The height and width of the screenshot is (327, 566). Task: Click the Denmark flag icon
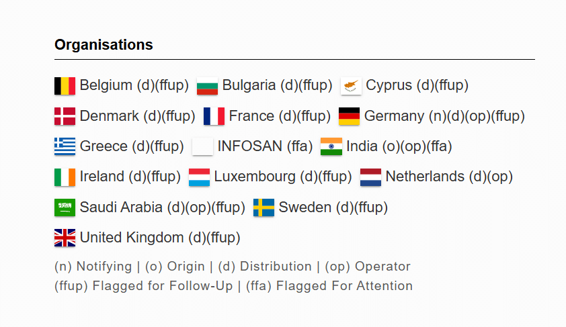tap(65, 116)
